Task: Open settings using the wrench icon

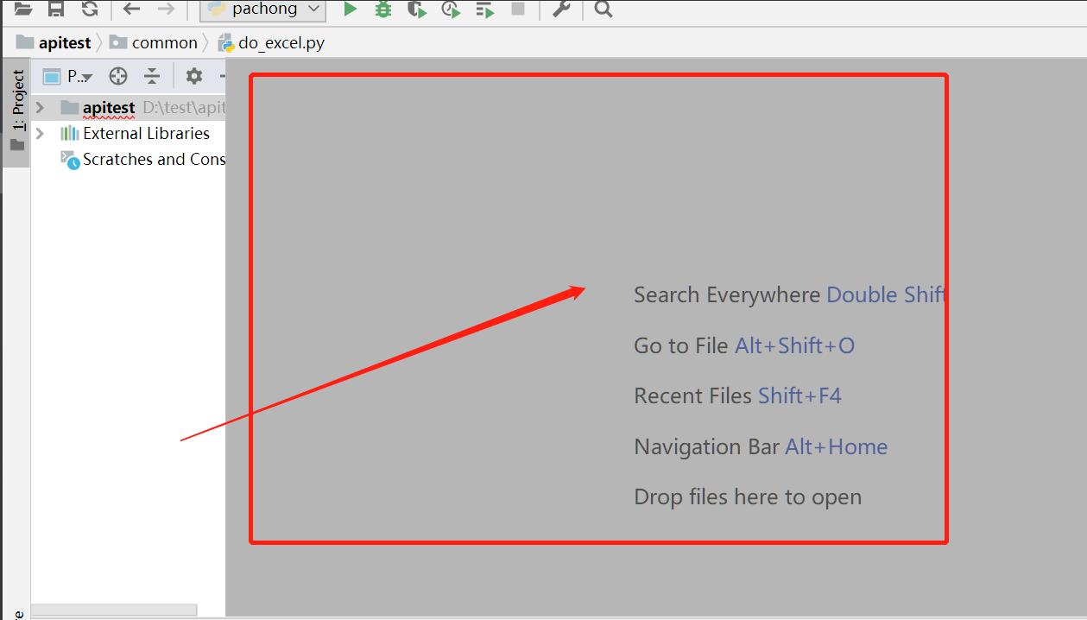Action: coord(561,9)
